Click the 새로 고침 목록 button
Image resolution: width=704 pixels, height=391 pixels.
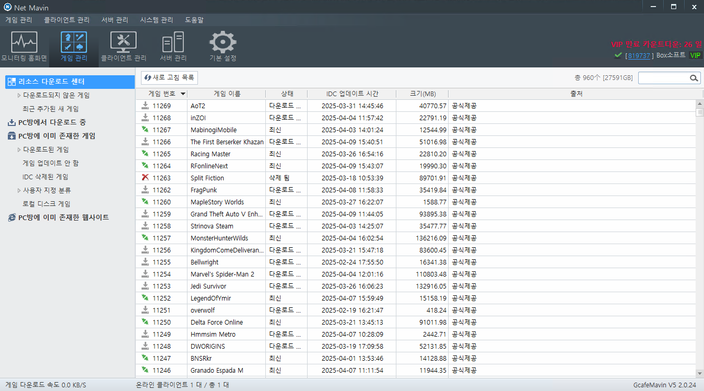[169, 77]
